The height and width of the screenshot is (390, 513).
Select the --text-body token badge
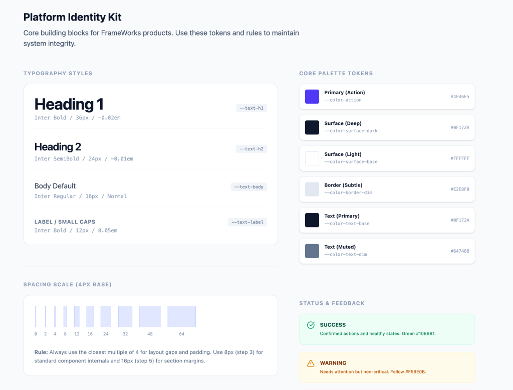coord(249,187)
